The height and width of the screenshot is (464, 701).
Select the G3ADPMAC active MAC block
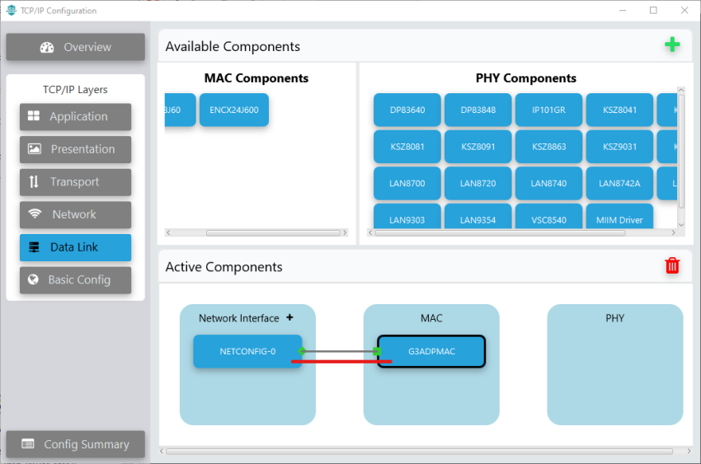[x=431, y=351]
